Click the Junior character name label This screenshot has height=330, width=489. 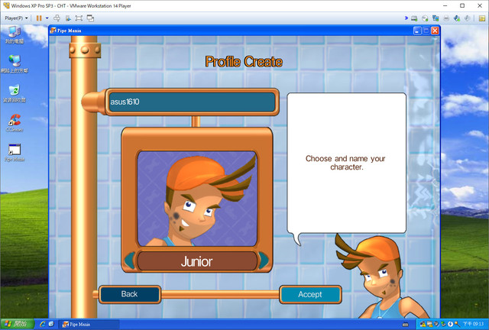[x=197, y=261]
